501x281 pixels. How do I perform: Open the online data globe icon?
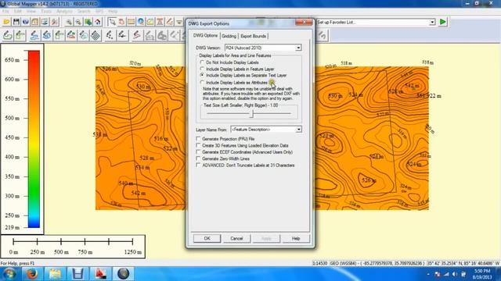[x=26, y=22]
